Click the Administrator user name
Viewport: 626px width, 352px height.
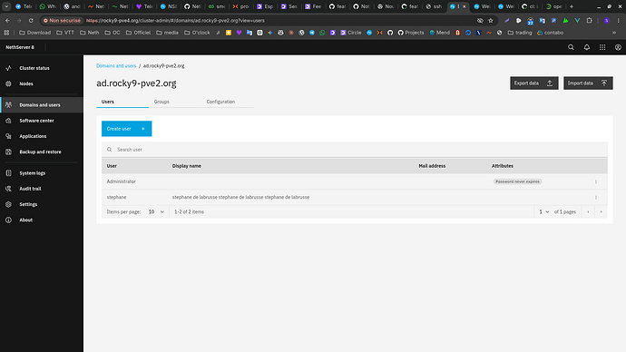121,181
